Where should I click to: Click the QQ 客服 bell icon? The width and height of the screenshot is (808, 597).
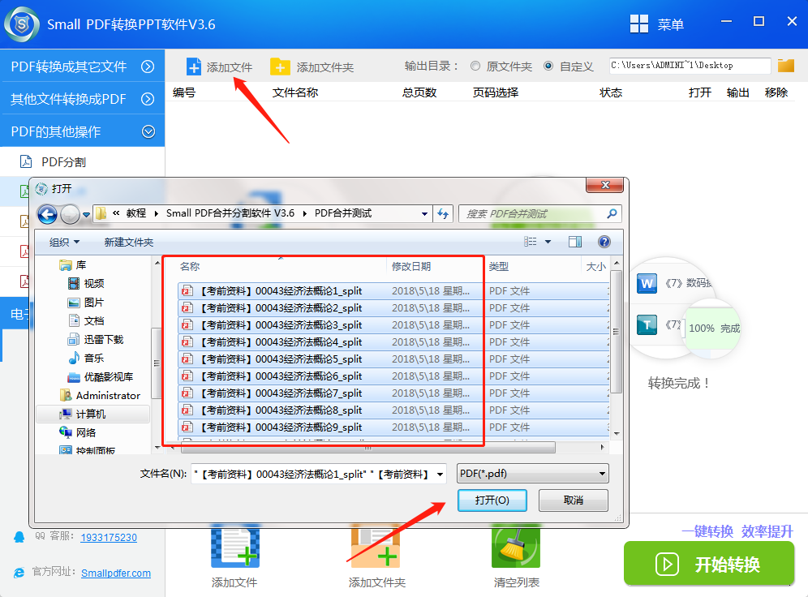pos(19,537)
